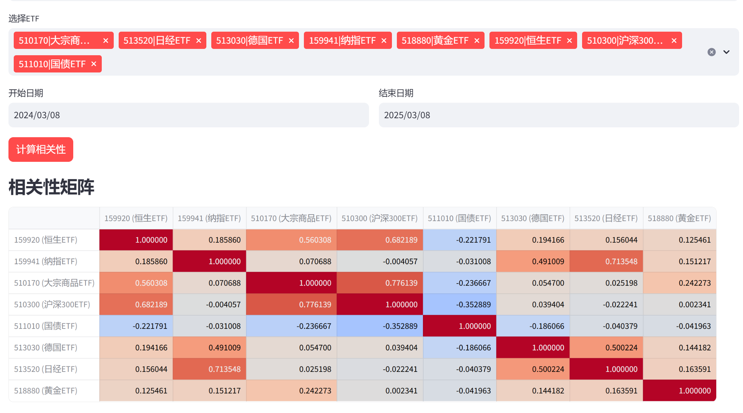Image resolution: width=743 pixels, height=413 pixels.
Task: Remove the 513520 日经ETF tag
Action: (199, 41)
